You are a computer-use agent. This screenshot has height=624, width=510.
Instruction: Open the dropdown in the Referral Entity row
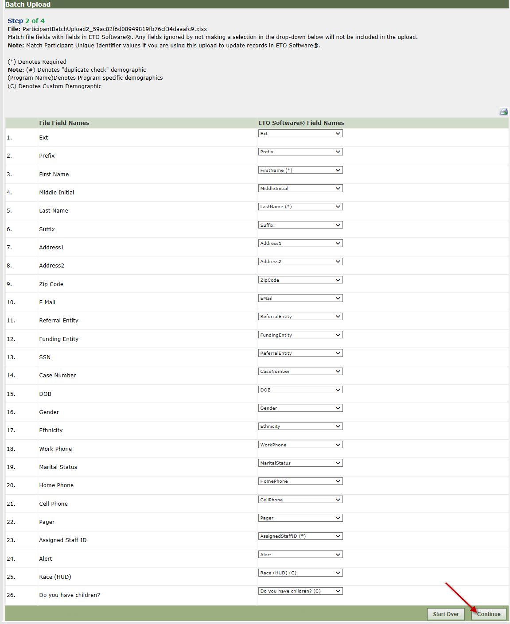300,316
